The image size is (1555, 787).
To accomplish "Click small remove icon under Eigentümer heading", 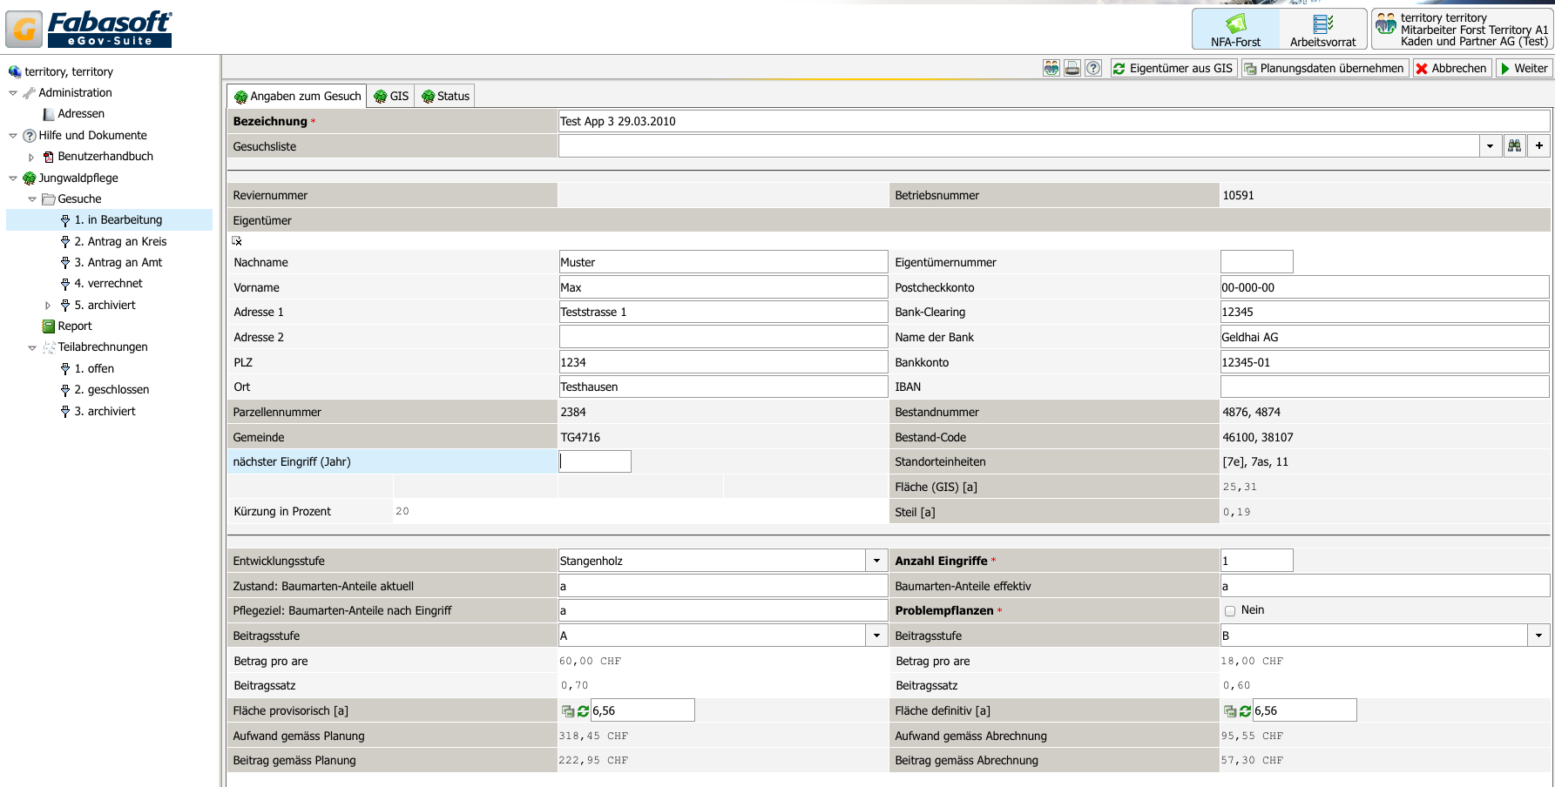I will (x=237, y=241).
